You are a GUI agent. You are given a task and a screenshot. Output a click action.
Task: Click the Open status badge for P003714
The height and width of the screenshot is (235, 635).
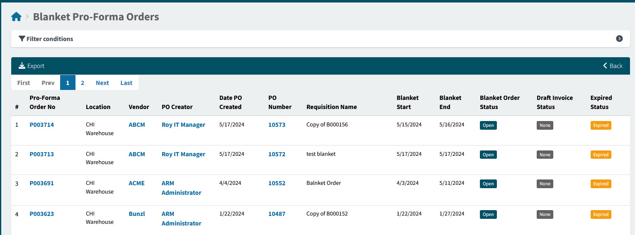coord(488,125)
